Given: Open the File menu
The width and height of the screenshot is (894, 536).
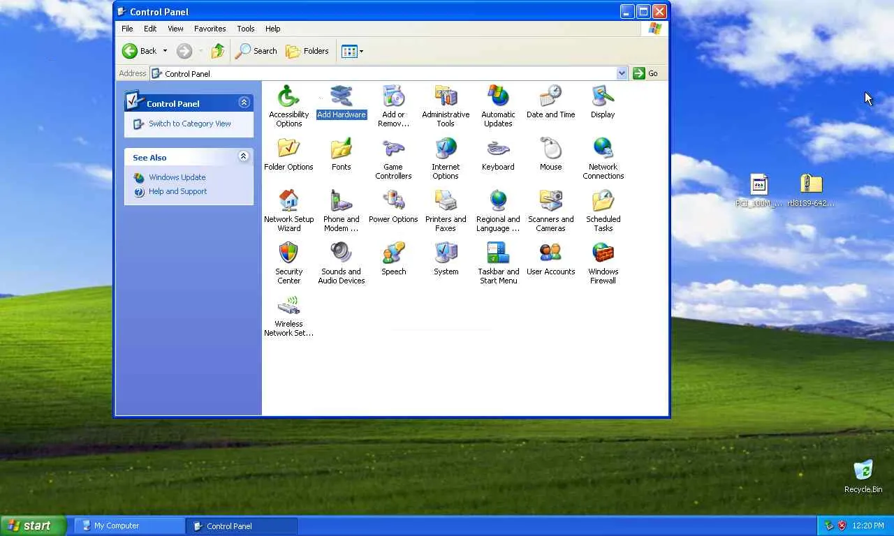Looking at the screenshot, I should click(x=127, y=29).
